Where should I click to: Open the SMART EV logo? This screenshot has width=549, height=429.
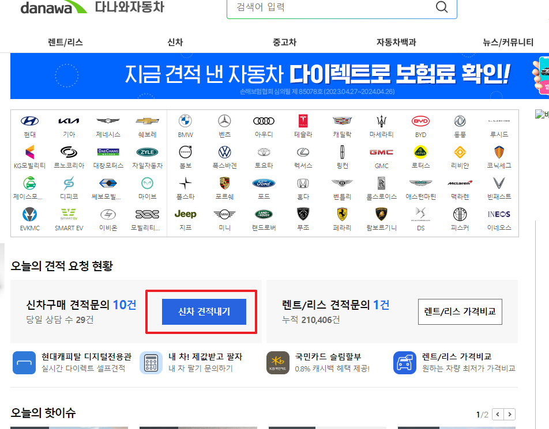point(69,214)
